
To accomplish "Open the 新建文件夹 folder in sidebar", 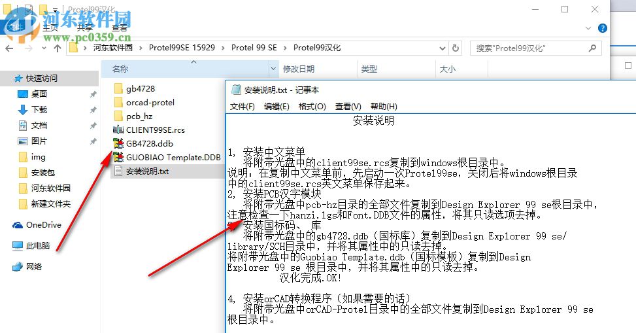I will [x=44, y=204].
